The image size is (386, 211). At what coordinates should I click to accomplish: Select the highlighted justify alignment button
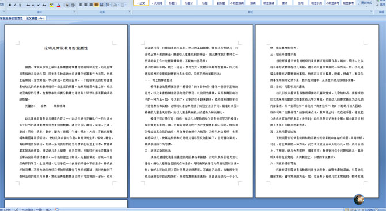96,5
